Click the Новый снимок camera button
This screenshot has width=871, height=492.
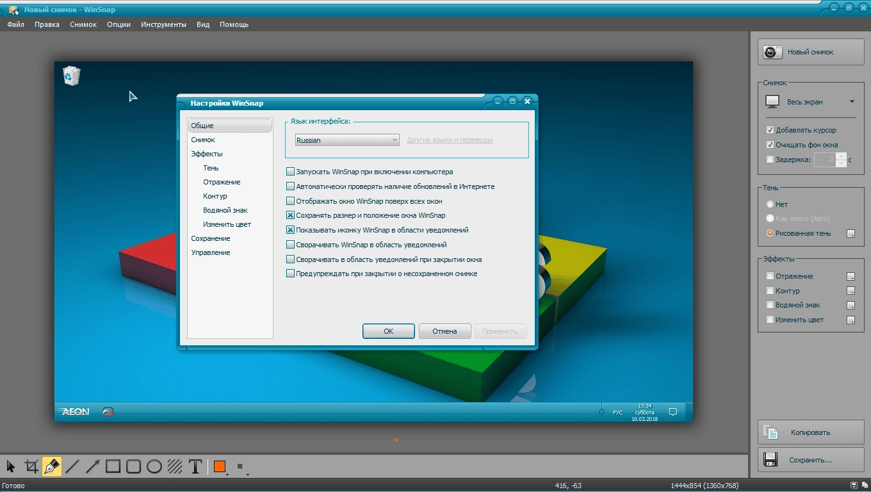[811, 52]
